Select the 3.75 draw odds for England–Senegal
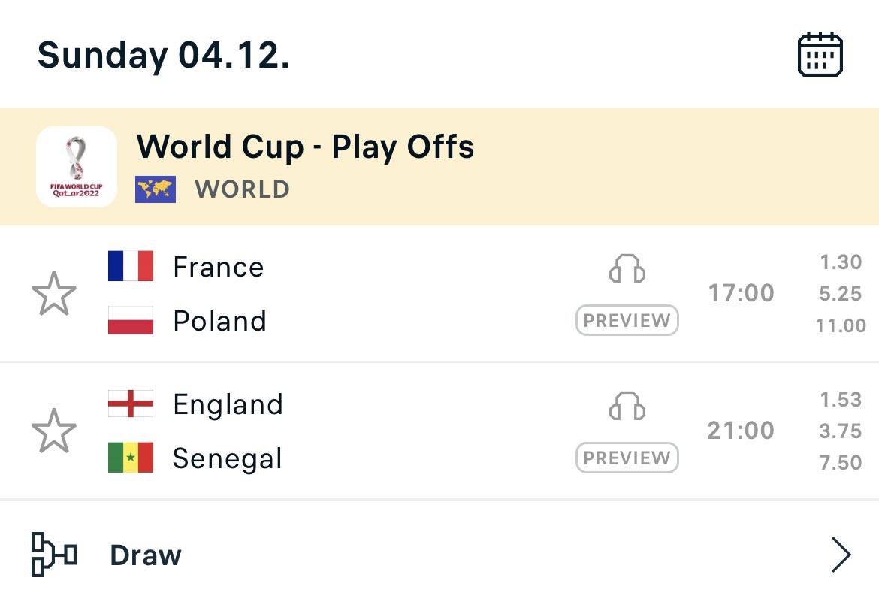The image size is (879, 605). click(841, 431)
